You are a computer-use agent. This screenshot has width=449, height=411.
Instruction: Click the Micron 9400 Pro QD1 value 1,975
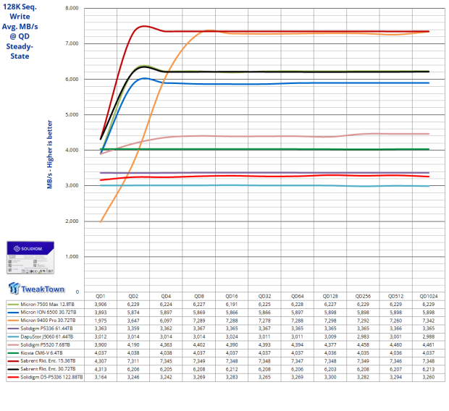coord(101,321)
